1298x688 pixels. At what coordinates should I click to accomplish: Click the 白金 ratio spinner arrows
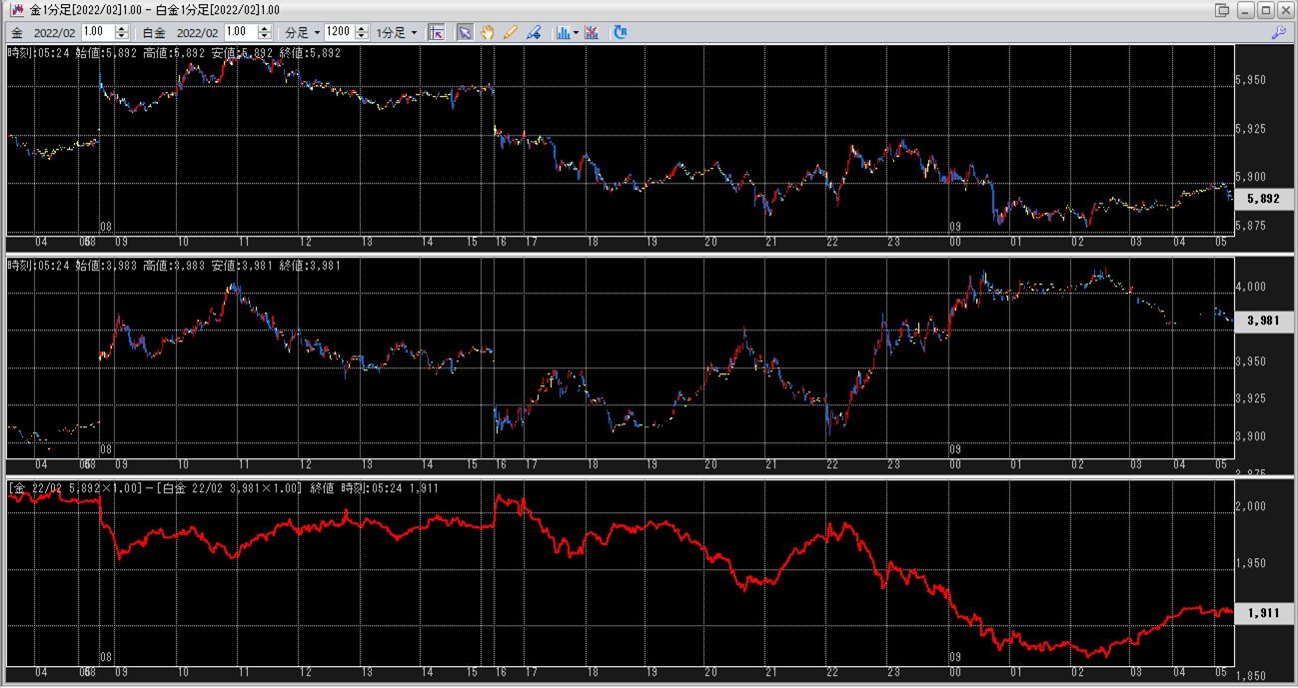pyautogui.click(x=265, y=32)
